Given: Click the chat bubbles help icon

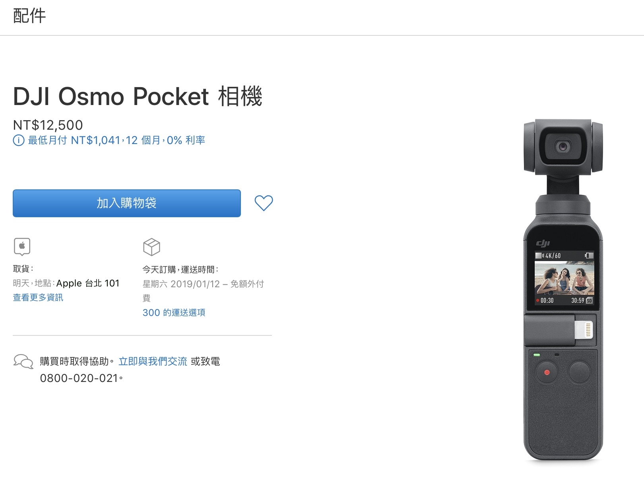Looking at the screenshot, I should click(23, 361).
